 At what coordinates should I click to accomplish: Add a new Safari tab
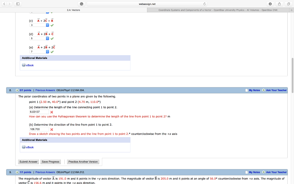pos(292,10)
